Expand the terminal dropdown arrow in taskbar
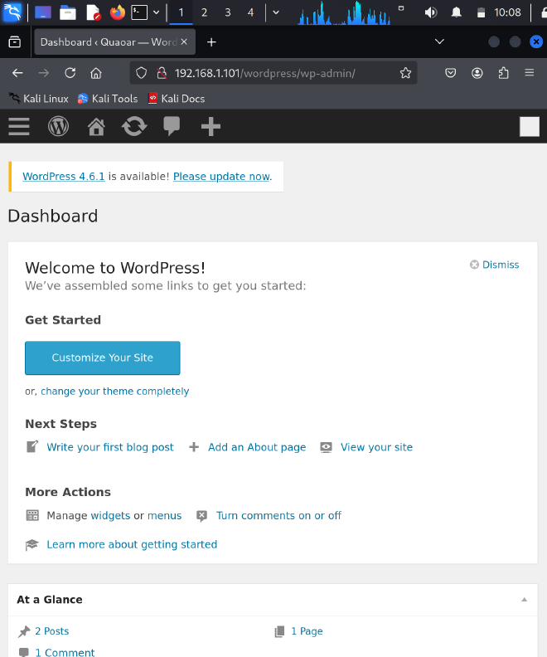Screen dimensions: 547x657 [156, 12]
